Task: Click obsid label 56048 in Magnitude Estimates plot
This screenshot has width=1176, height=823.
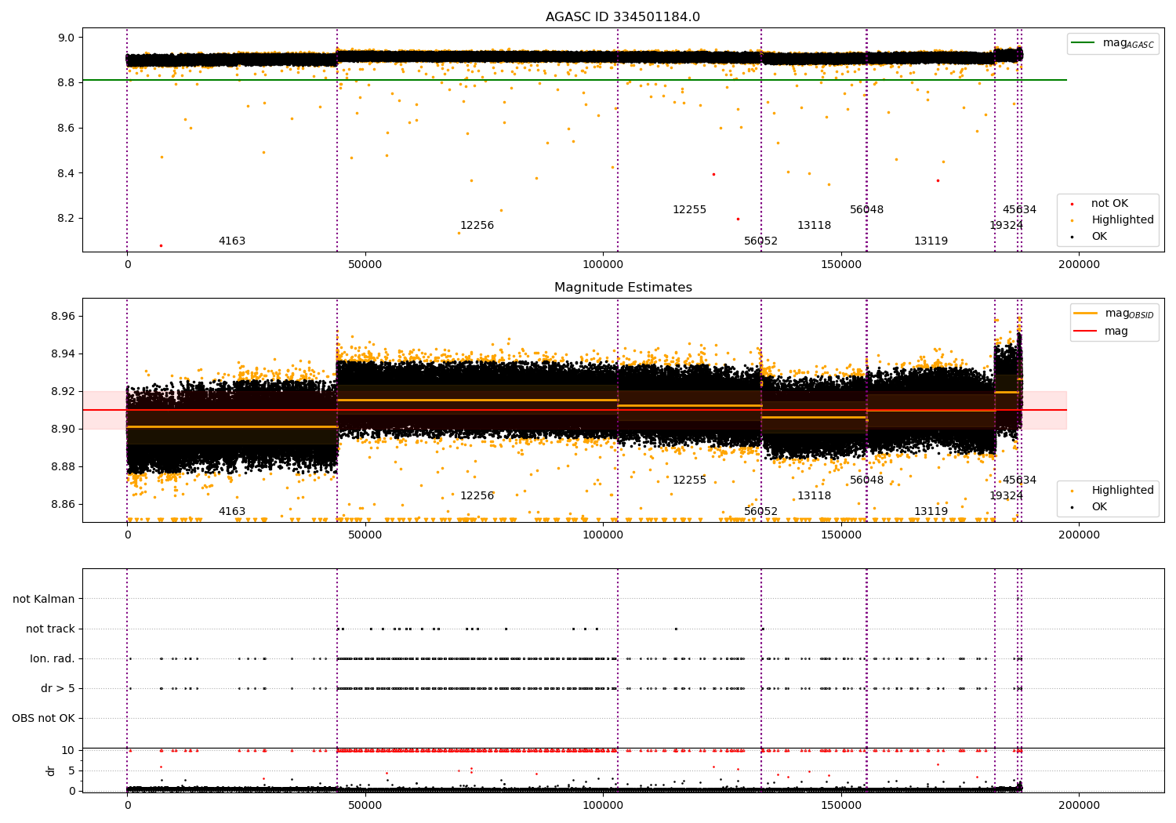Action: click(866, 480)
